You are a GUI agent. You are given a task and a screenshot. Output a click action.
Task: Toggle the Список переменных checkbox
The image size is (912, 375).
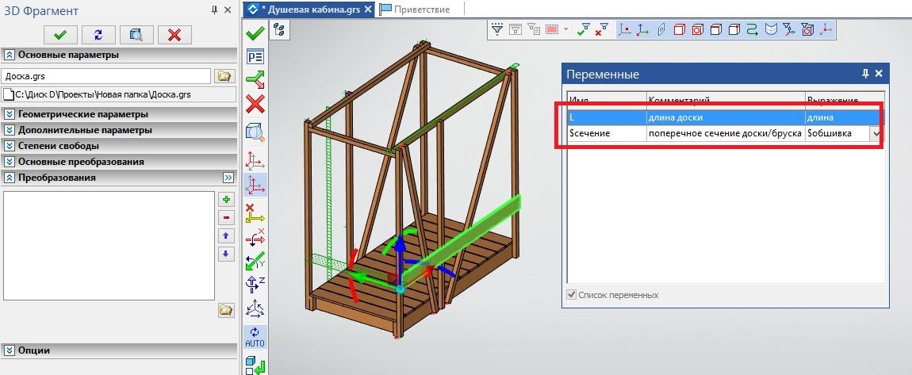pyautogui.click(x=572, y=295)
